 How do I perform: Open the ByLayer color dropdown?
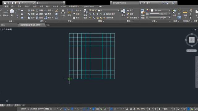tap(160, 10)
